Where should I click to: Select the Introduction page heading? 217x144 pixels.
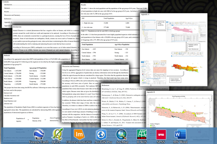(17, 27)
